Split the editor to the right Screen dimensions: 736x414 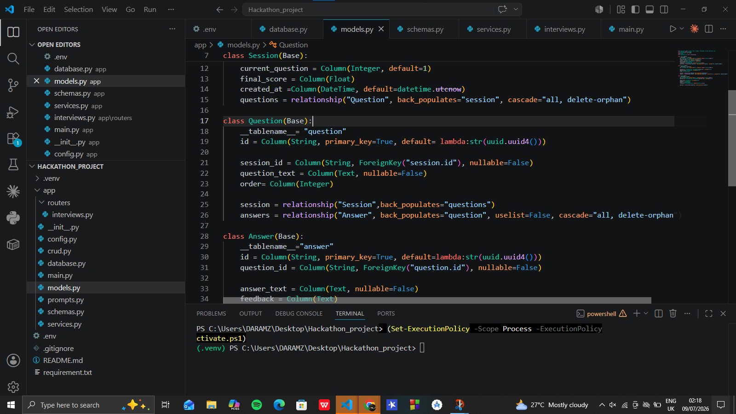click(709, 29)
